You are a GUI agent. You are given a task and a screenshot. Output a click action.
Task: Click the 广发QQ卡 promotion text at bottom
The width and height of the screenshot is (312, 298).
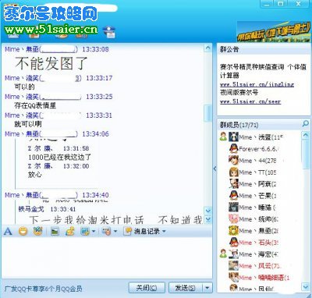[43, 289]
